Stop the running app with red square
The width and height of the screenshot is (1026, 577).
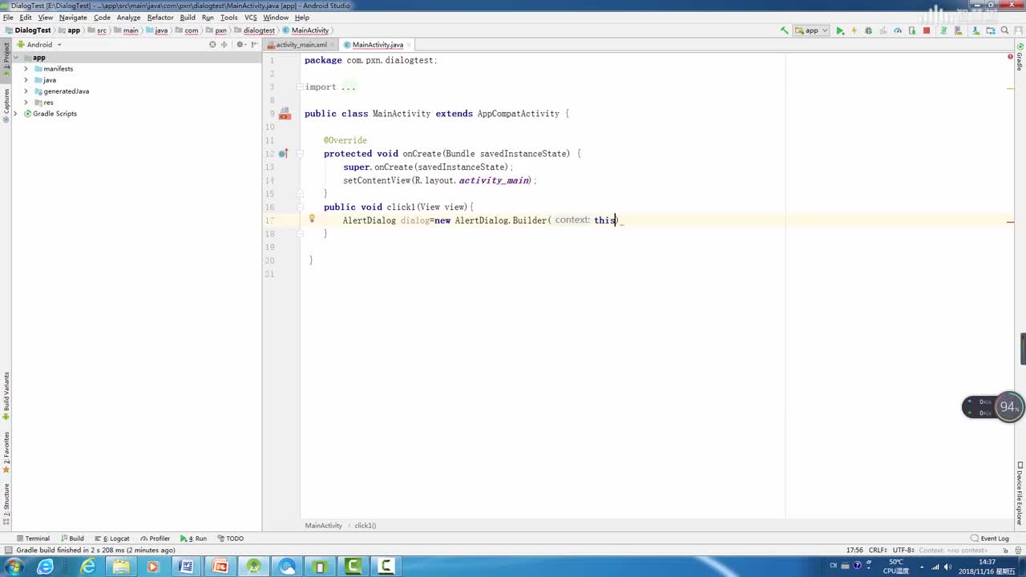[927, 30]
